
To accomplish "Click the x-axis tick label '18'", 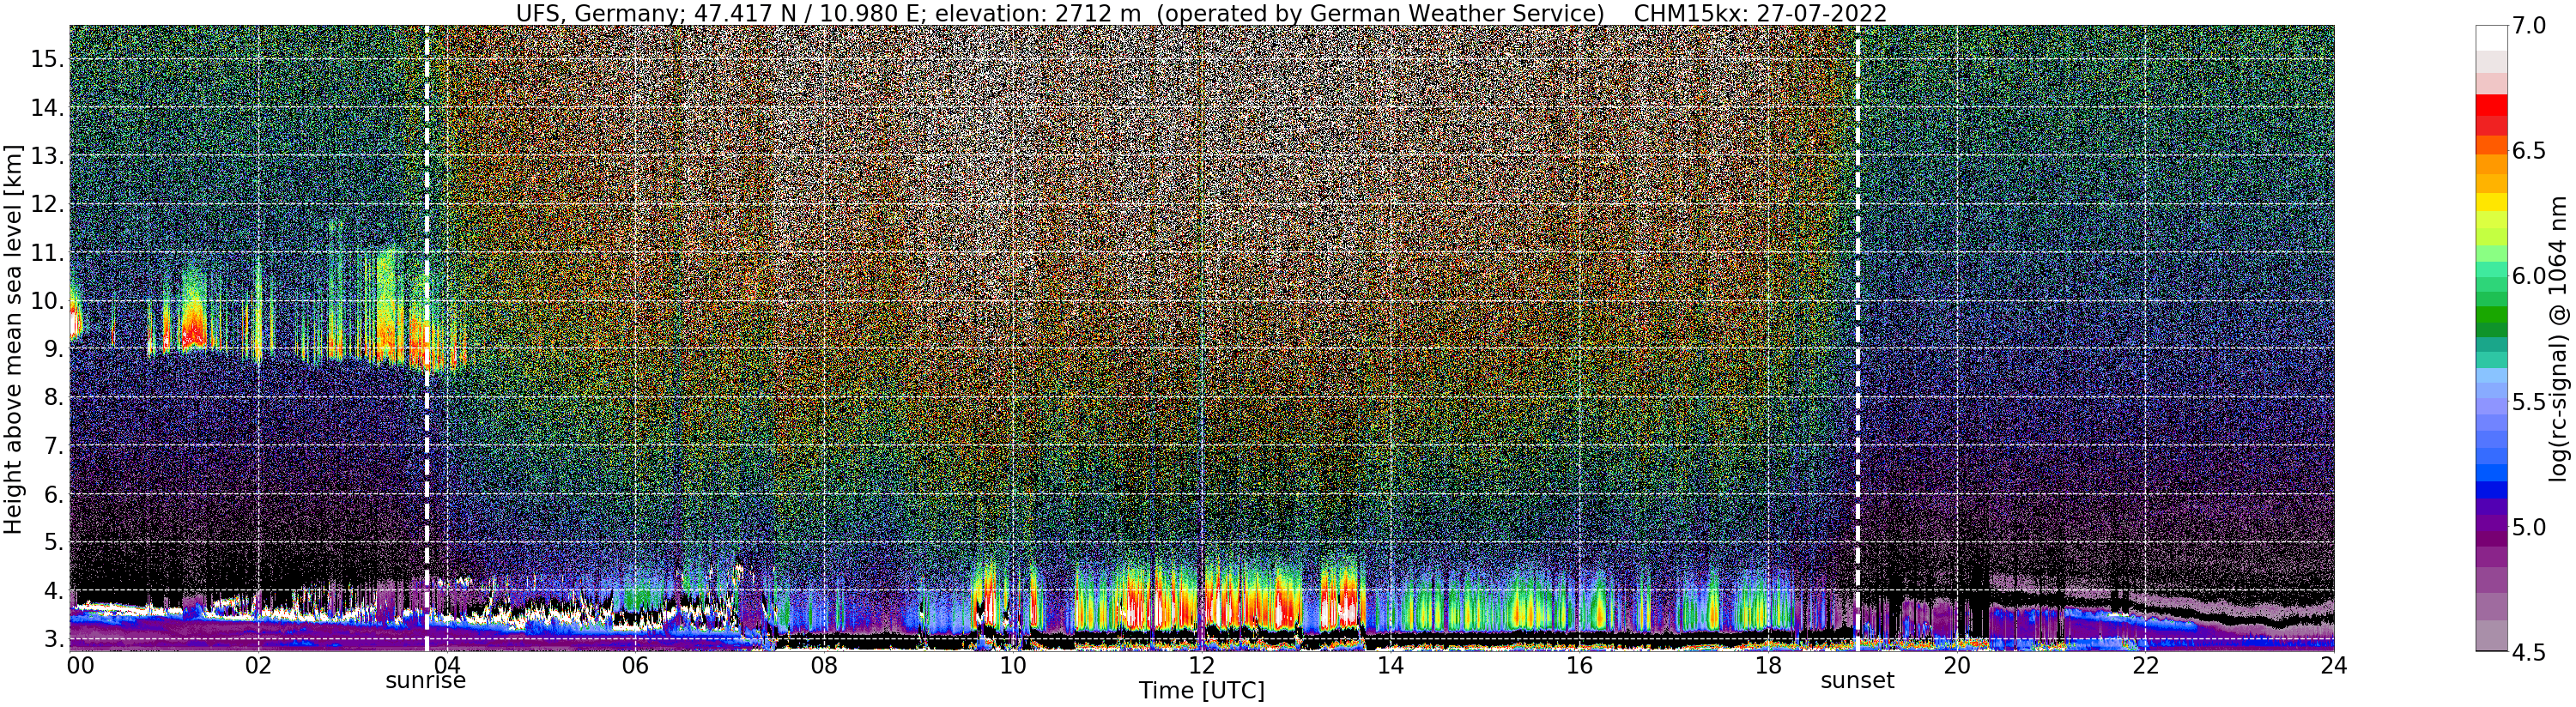I will (1767, 666).
